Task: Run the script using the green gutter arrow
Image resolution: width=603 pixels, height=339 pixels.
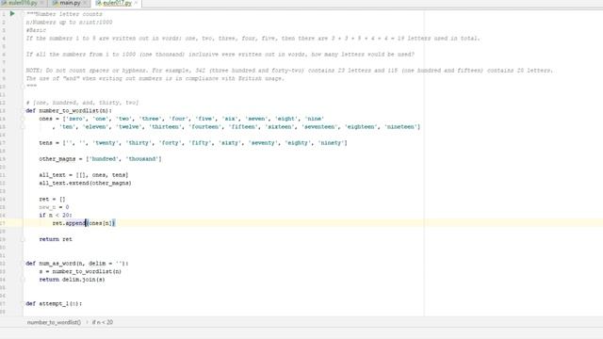Action: tap(12, 14)
